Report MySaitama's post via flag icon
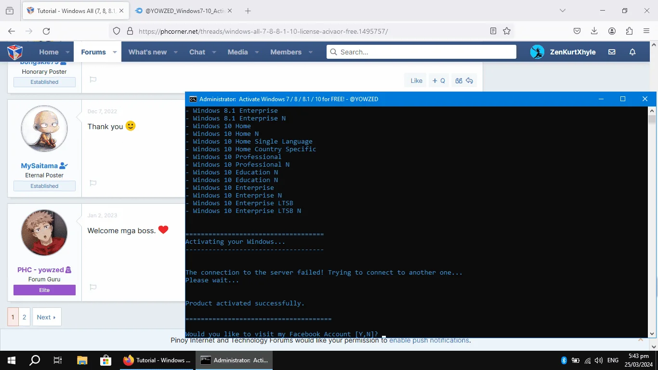 tap(93, 183)
